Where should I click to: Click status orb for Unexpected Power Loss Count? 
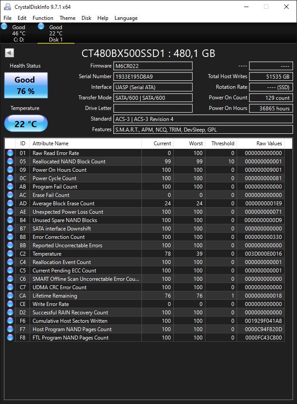[x=10, y=212]
